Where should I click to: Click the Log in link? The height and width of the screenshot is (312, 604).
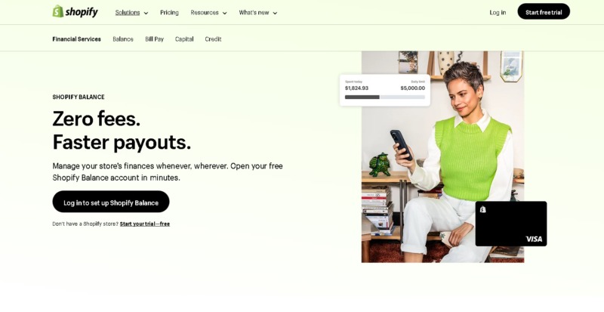[498, 12]
